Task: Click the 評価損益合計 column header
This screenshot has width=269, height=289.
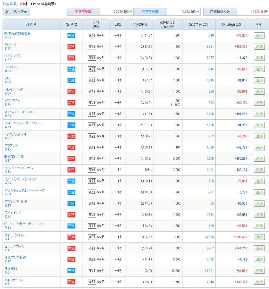Action: [232, 24]
